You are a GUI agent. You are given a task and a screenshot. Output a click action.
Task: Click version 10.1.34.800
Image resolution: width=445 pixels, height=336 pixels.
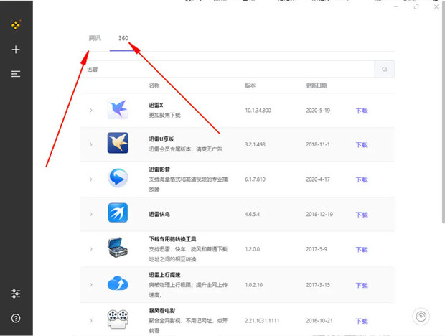258,110
